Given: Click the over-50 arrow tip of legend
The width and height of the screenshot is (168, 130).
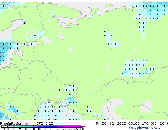Looking at the screenshot, I should point(84,127).
